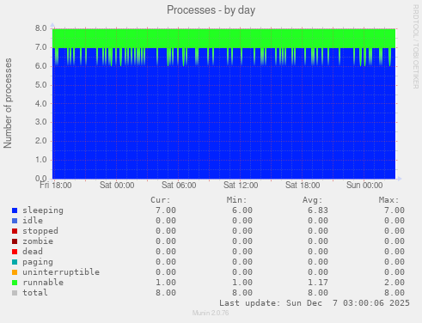Image resolution: width=422 pixels, height=323 pixels.
Task: Click the 'Sat 12:00' x-axis label
Action: 241,186
